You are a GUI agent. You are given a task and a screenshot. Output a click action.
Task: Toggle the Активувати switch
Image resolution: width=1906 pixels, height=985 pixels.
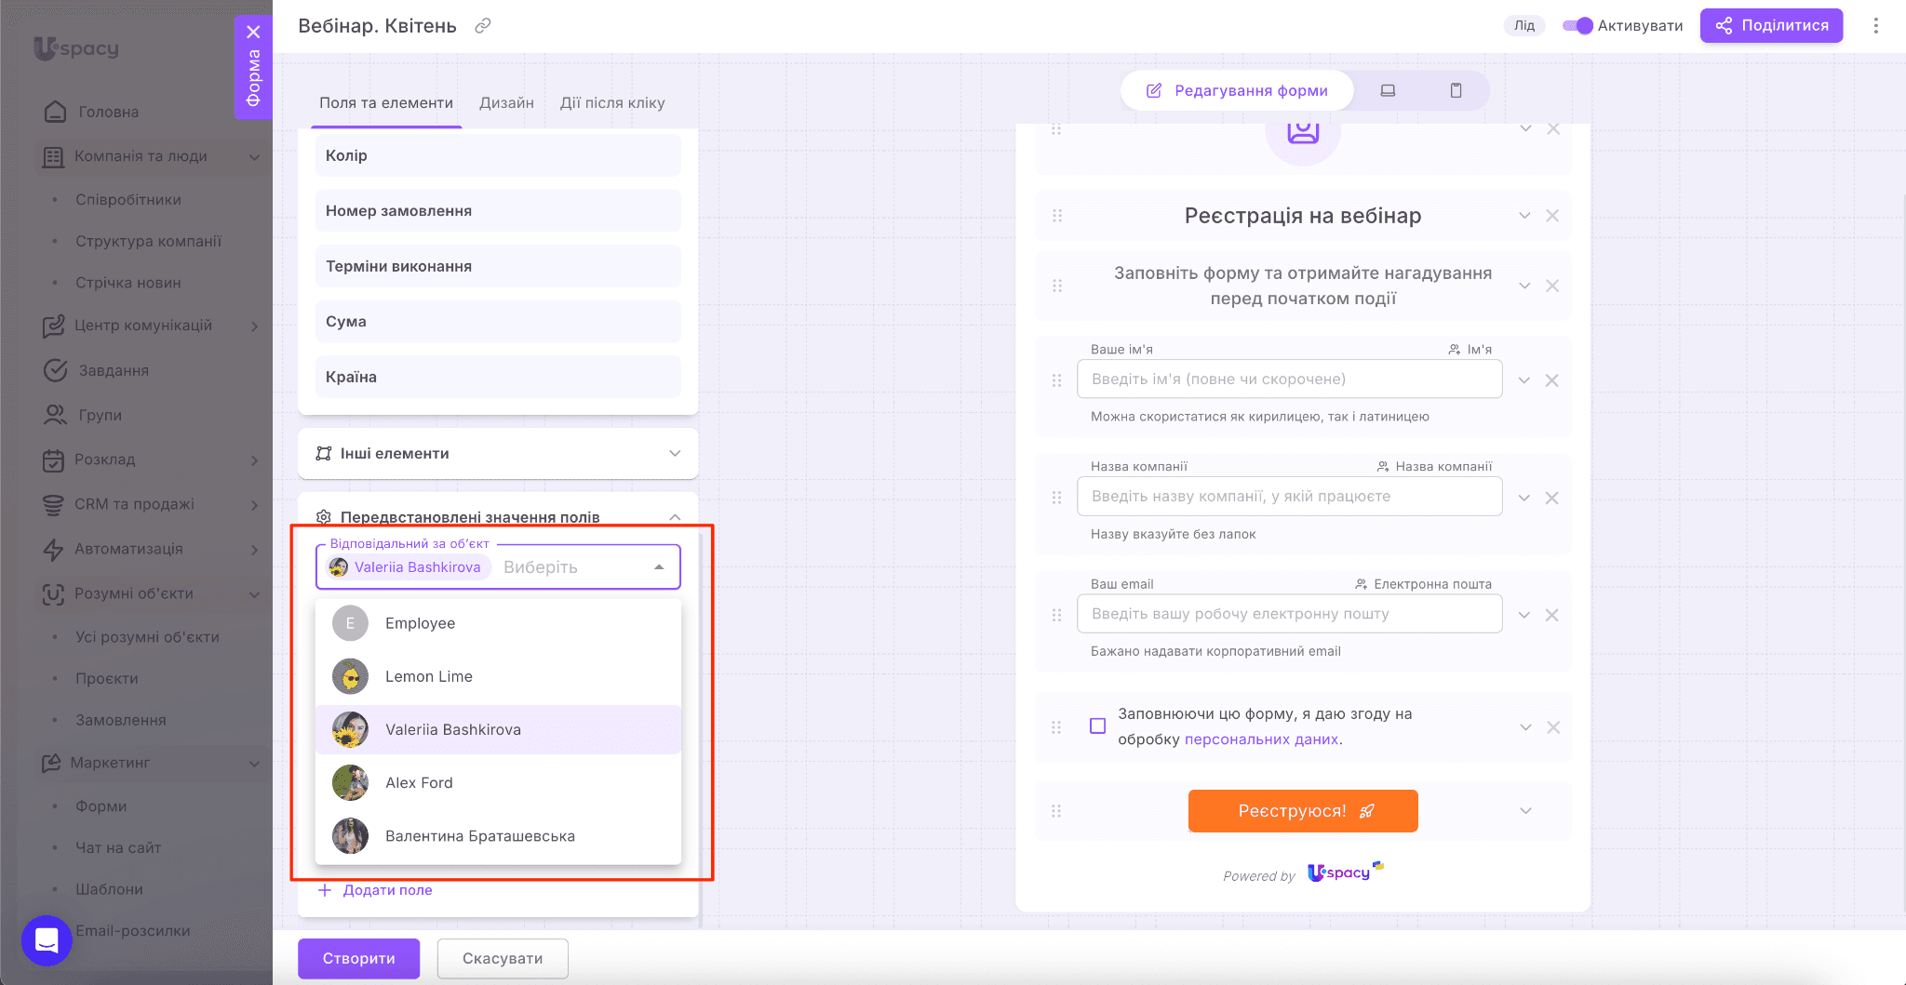1577,26
